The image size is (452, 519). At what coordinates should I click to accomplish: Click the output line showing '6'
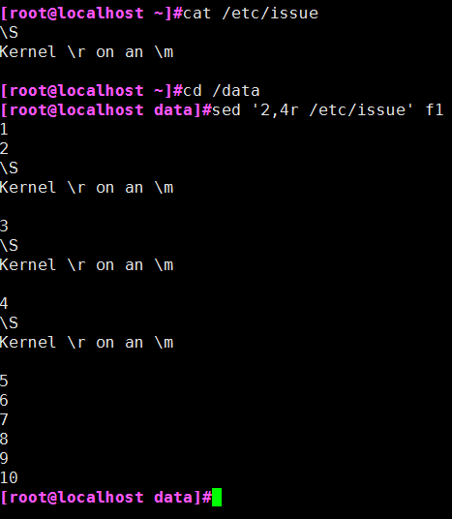(x=4, y=400)
